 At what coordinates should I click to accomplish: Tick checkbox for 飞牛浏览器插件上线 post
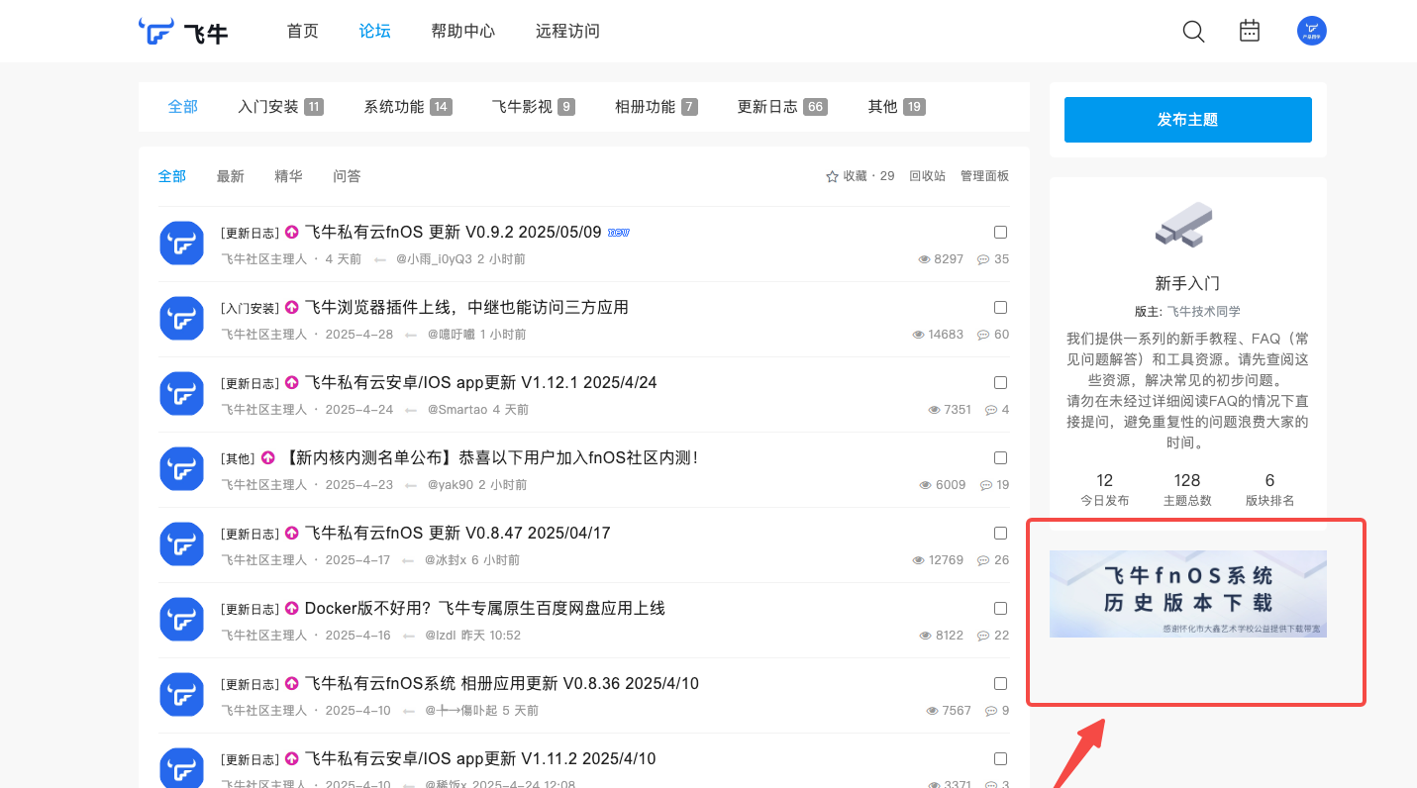(1000, 308)
